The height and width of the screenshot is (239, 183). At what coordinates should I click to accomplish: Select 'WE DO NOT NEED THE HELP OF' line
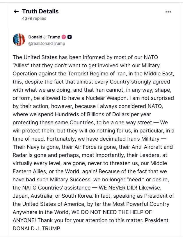(x=112, y=212)
